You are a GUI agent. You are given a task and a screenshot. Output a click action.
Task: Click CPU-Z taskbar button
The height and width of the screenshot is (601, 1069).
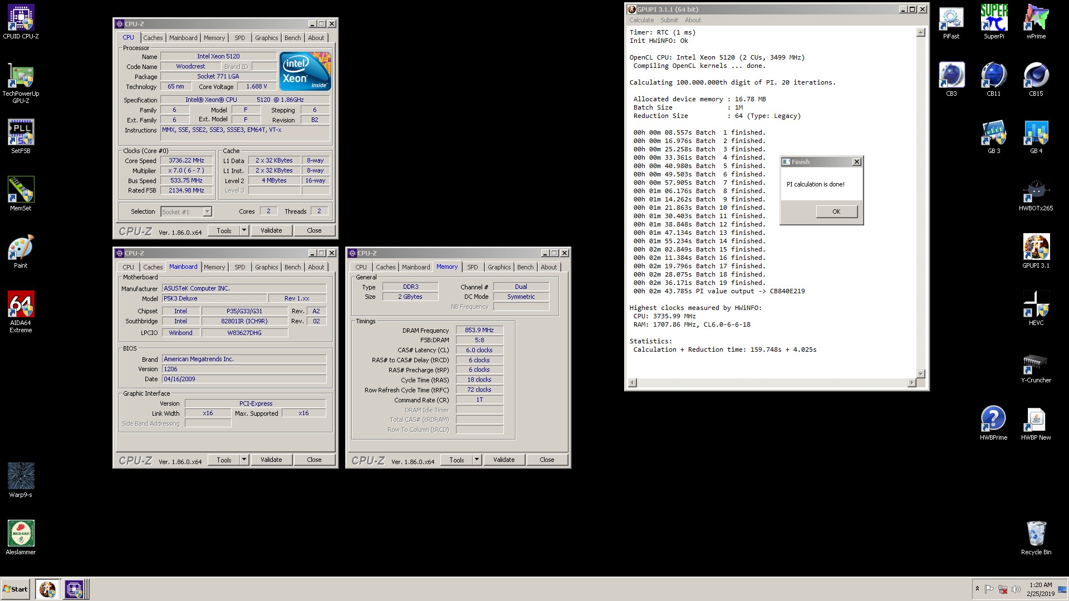73,589
